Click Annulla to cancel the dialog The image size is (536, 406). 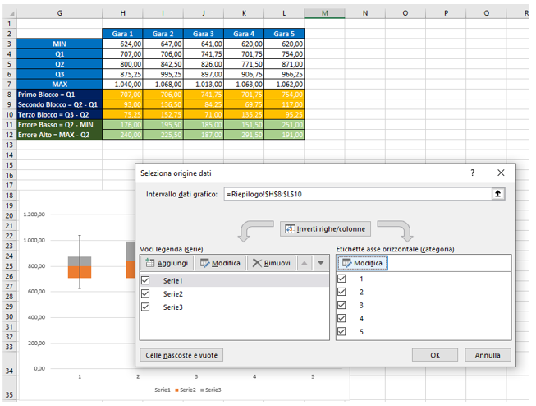click(x=488, y=355)
